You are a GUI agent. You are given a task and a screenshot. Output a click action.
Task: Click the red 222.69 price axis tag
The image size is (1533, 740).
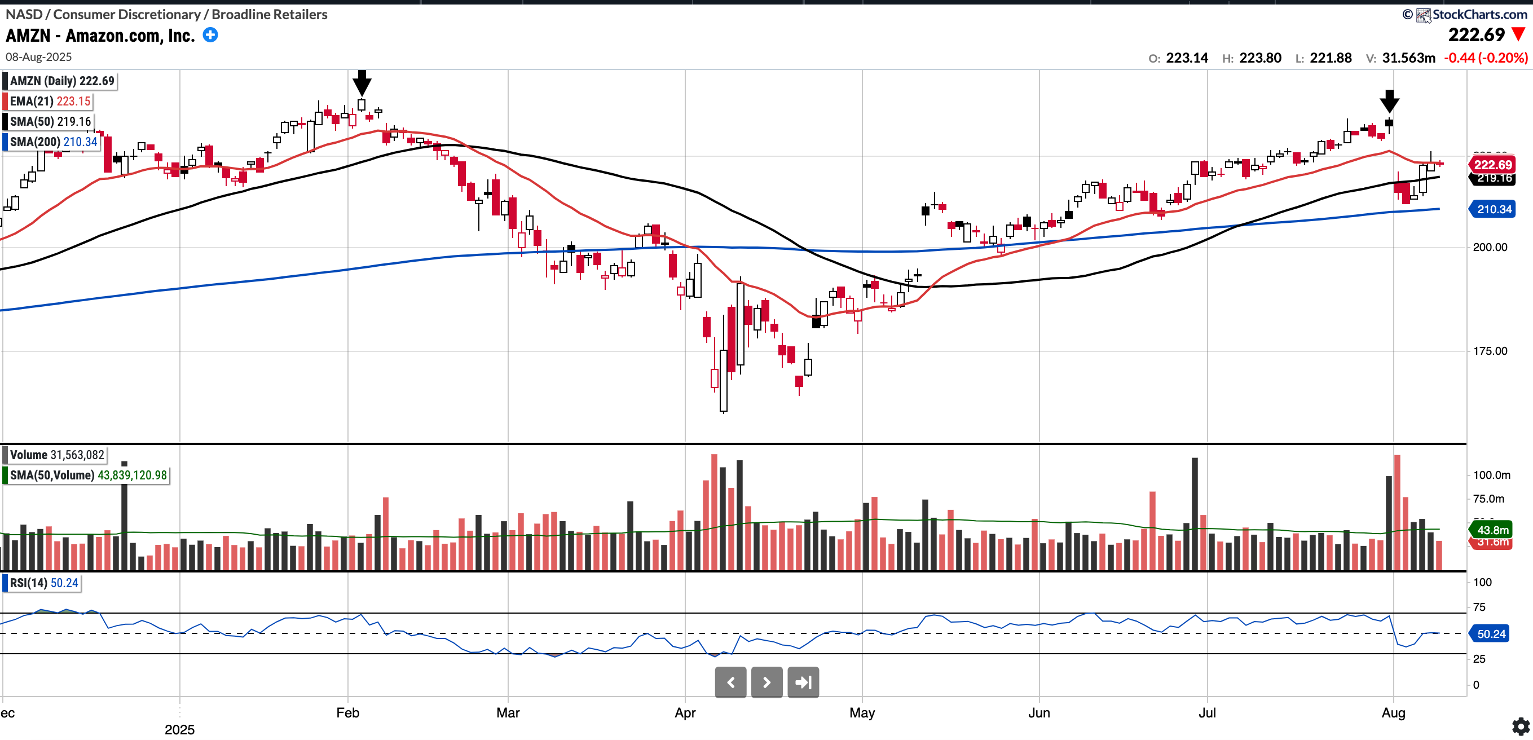[1492, 164]
